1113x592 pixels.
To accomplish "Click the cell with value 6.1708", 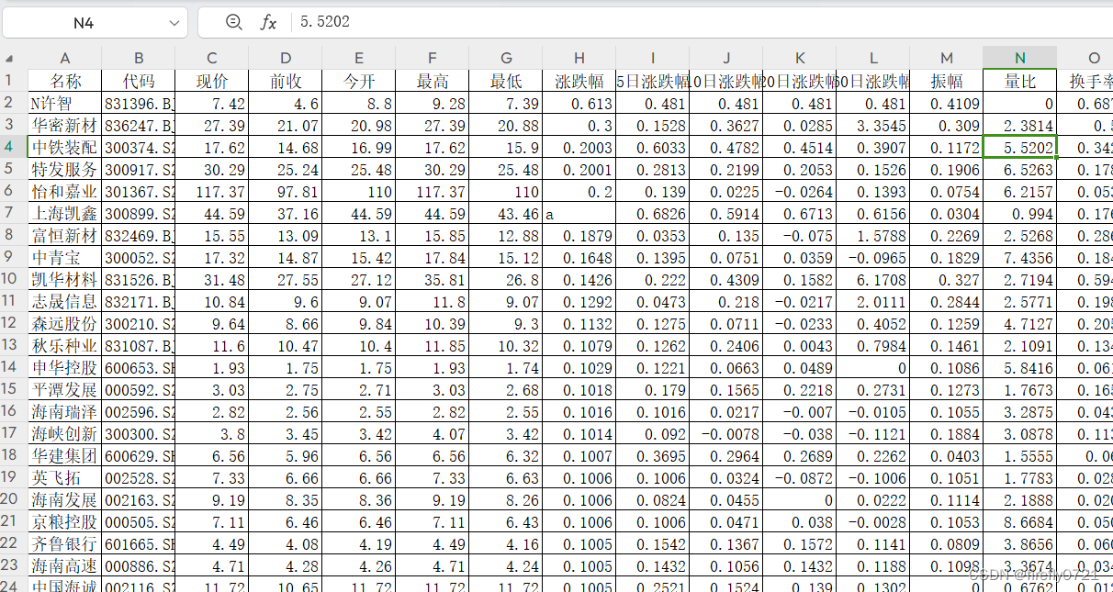I will pyautogui.click(x=873, y=279).
